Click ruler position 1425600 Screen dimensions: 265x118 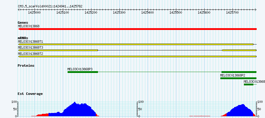coord(205,12)
